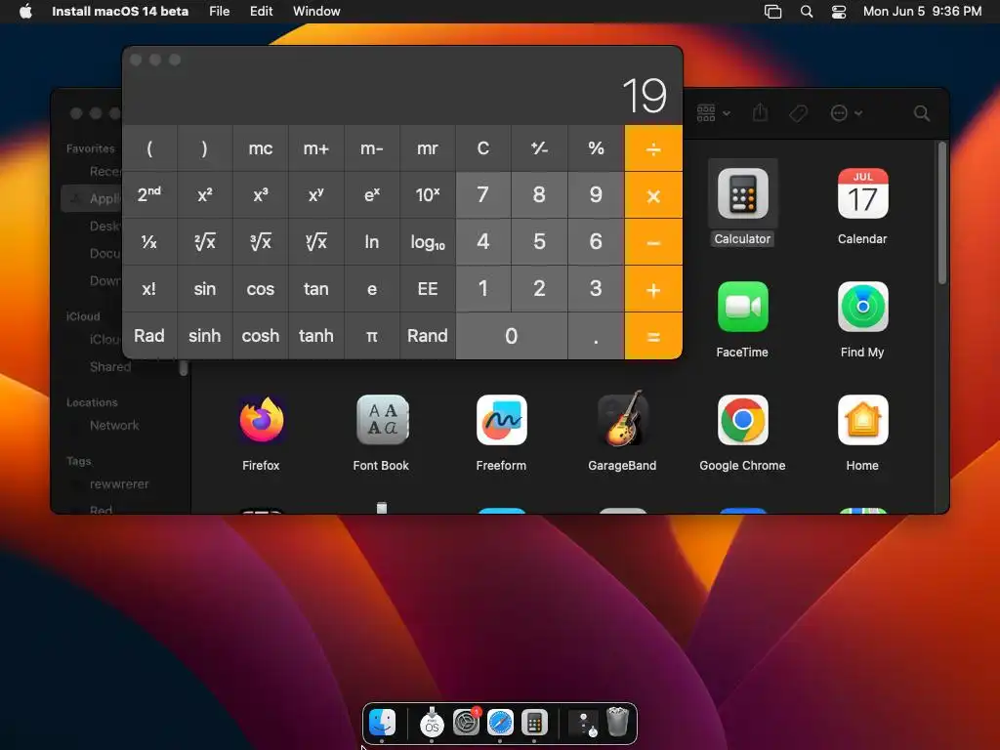Open the Apple menu

click(25, 11)
